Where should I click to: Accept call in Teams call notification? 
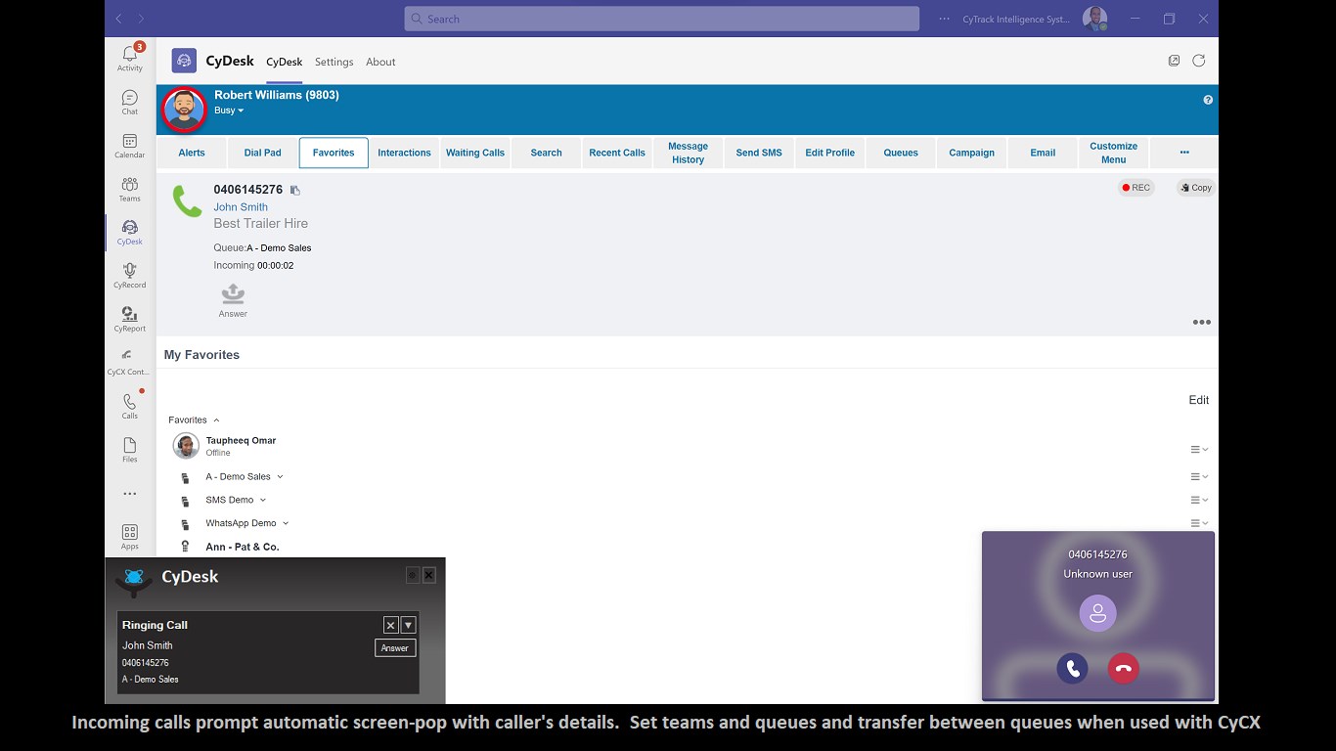click(1072, 669)
